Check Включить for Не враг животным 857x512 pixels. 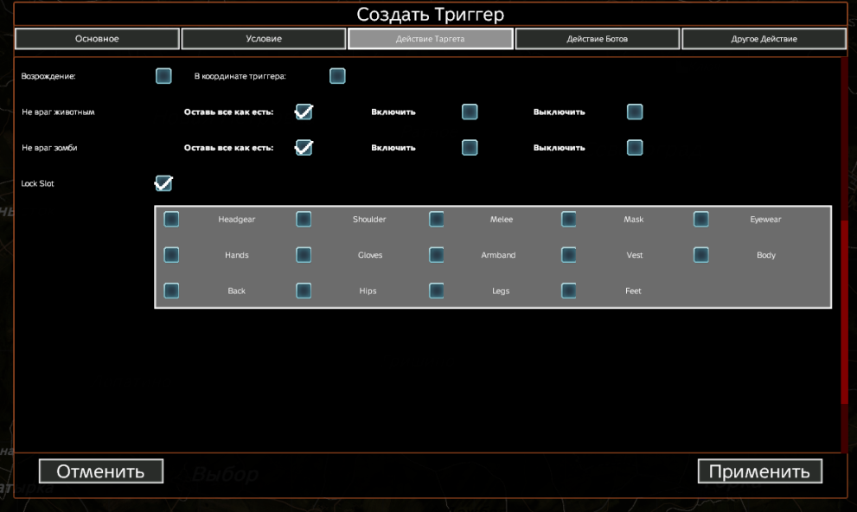tap(470, 112)
